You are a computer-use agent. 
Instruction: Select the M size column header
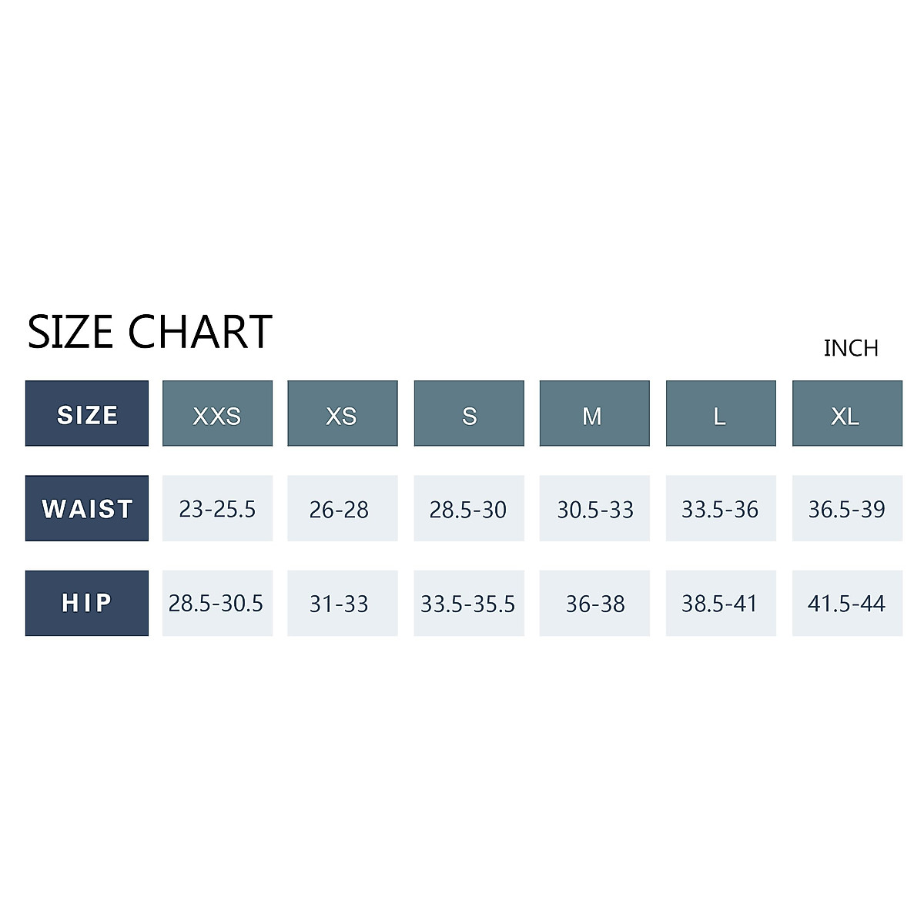[594, 413]
